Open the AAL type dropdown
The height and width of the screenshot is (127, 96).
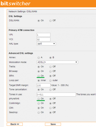(46, 44)
